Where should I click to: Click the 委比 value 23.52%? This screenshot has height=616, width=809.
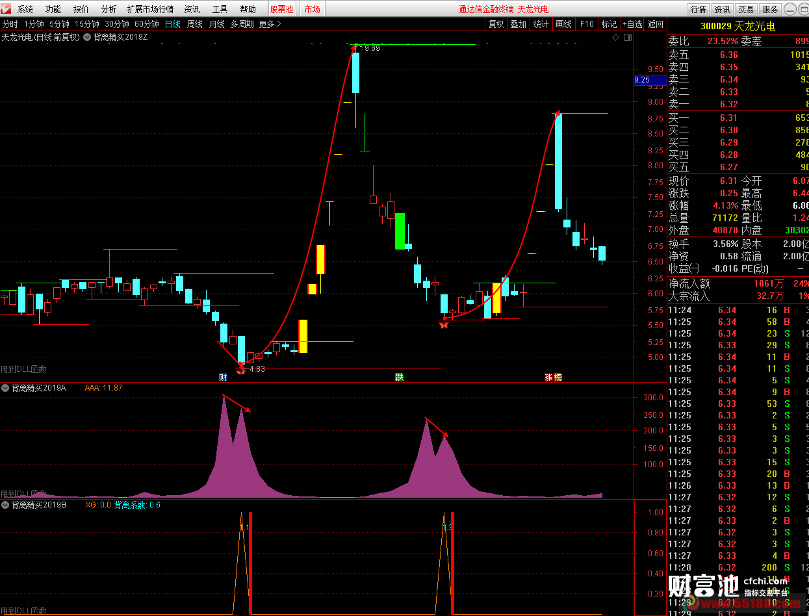(x=723, y=42)
